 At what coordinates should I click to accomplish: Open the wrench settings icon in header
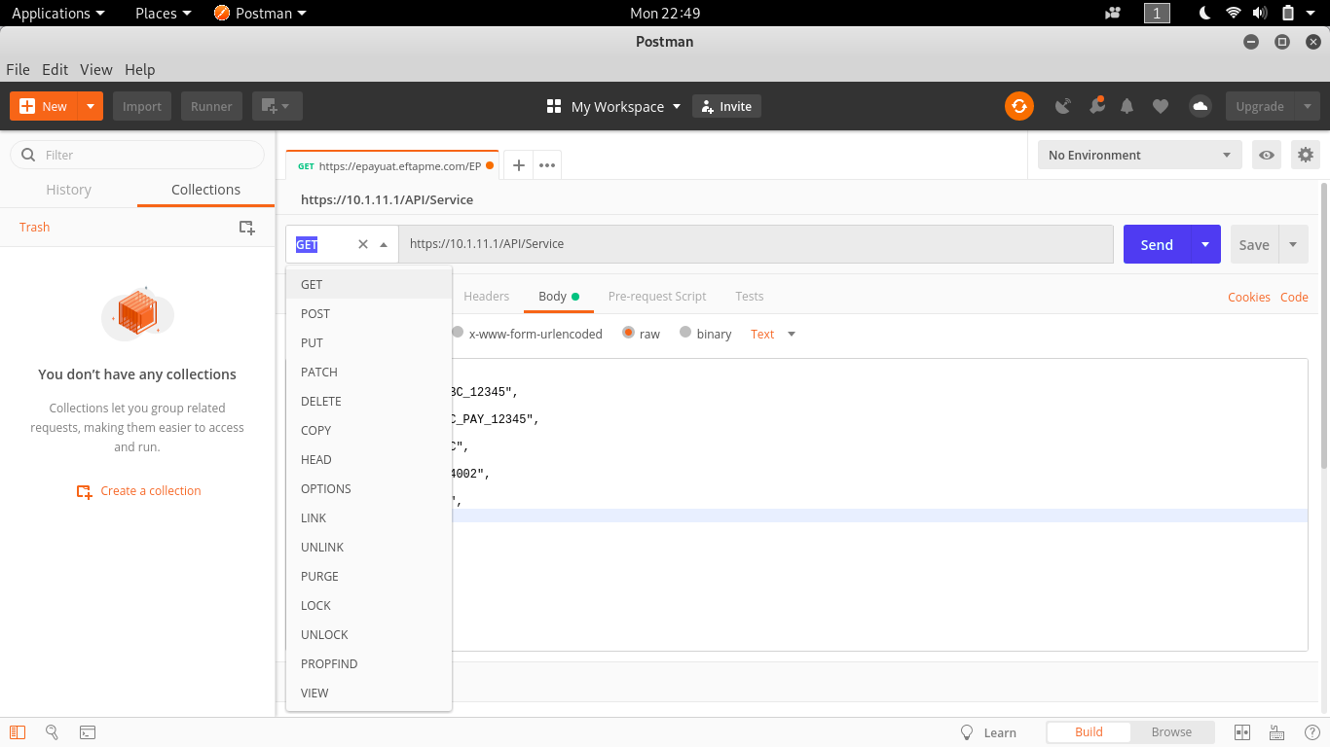(1096, 105)
